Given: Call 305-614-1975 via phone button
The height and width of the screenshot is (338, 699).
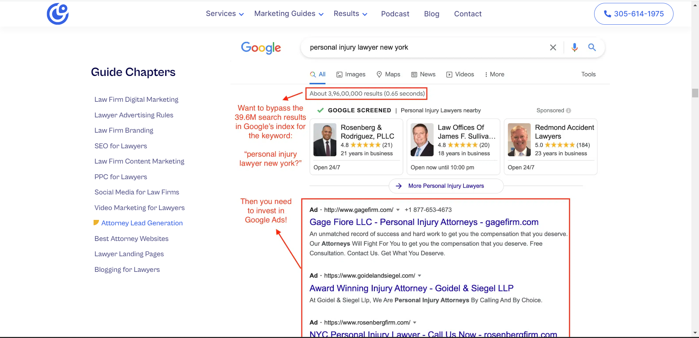Looking at the screenshot, I should coord(633,14).
